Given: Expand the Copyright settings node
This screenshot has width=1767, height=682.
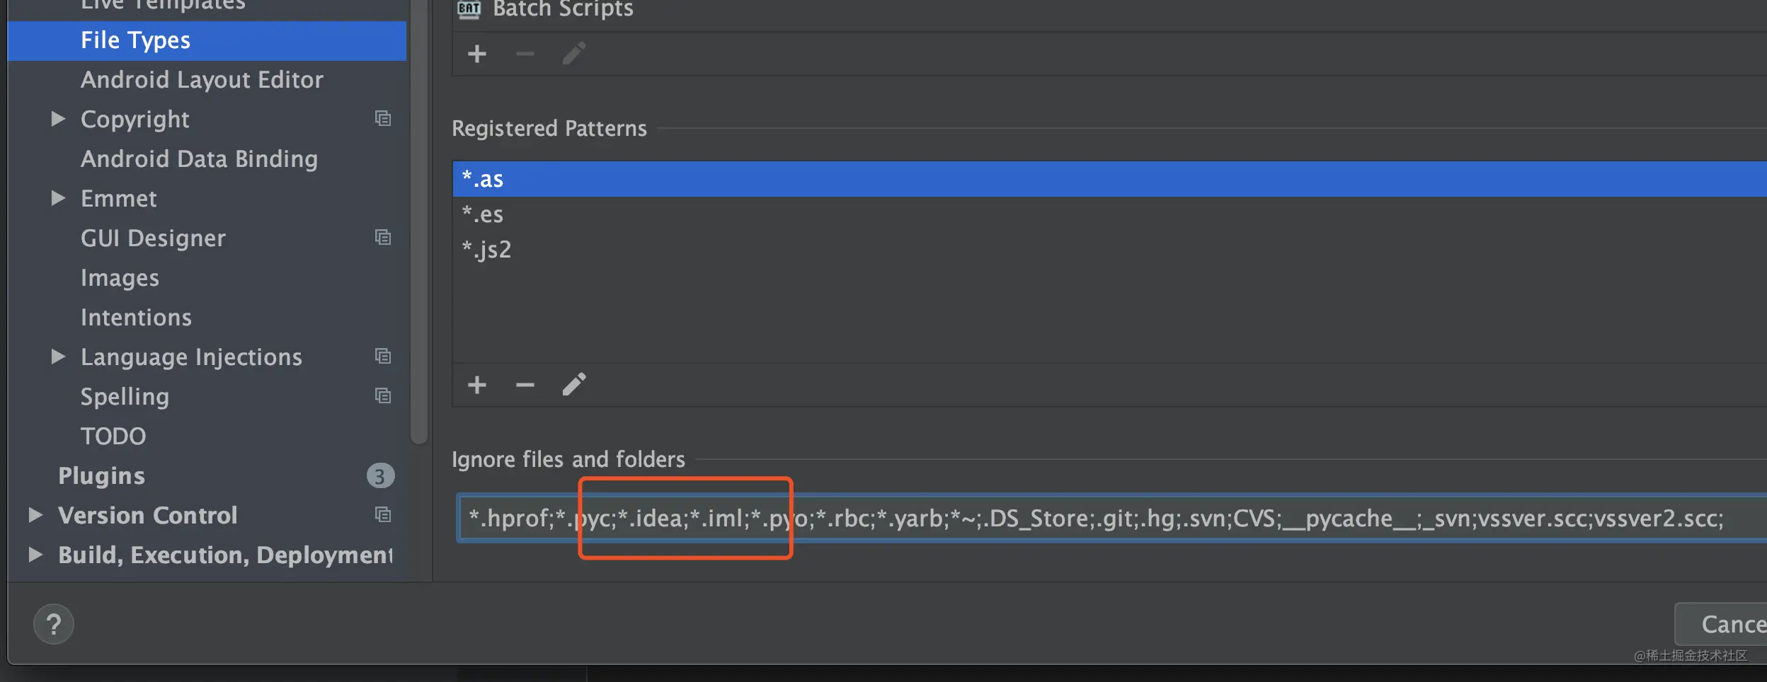Looking at the screenshot, I should [x=58, y=119].
